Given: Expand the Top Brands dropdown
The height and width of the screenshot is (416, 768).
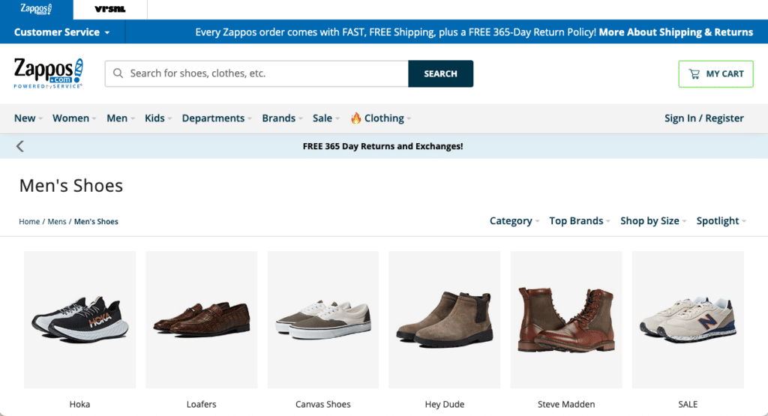Looking at the screenshot, I should 580,220.
